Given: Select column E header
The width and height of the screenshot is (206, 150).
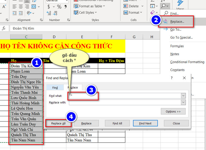Looking at the screenshot, I should [x=82, y=37].
